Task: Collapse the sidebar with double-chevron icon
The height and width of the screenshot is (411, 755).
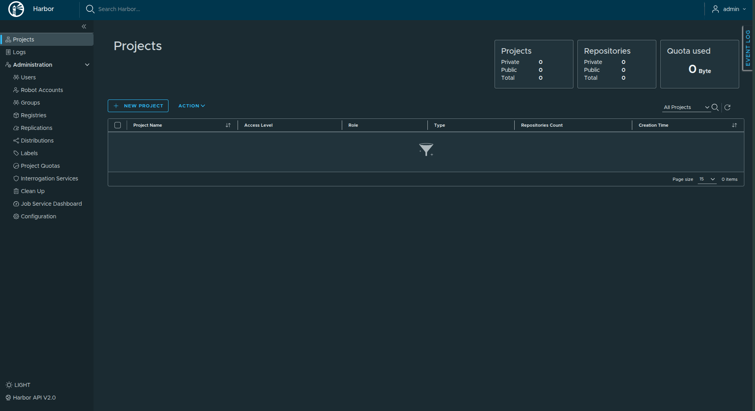Action: pyautogui.click(x=84, y=26)
